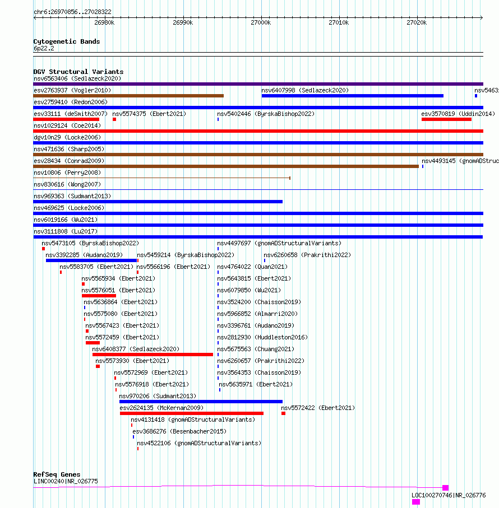Open nsv469625 (Locke2006) label

pyautogui.click(x=69, y=208)
